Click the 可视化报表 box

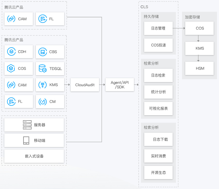pyautogui.click(x=158, y=109)
